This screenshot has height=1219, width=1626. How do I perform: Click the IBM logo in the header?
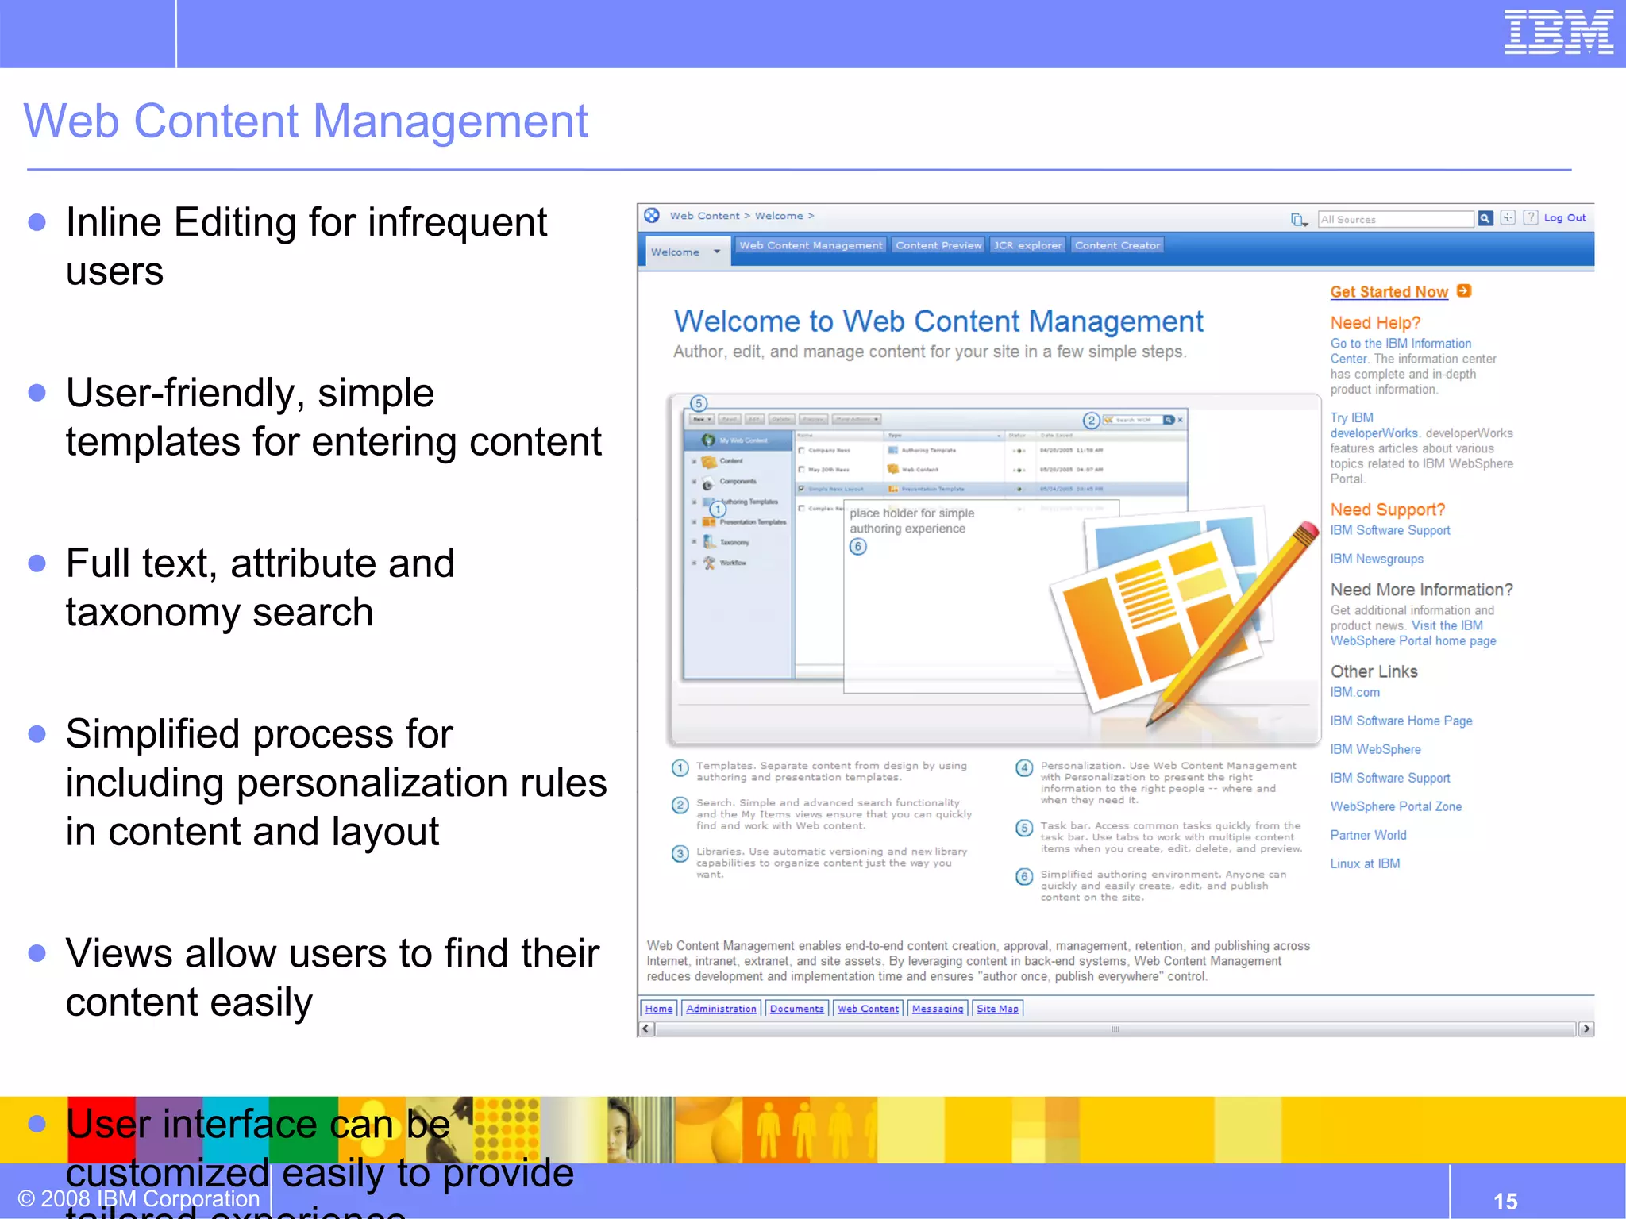[x=1559, y=32]
